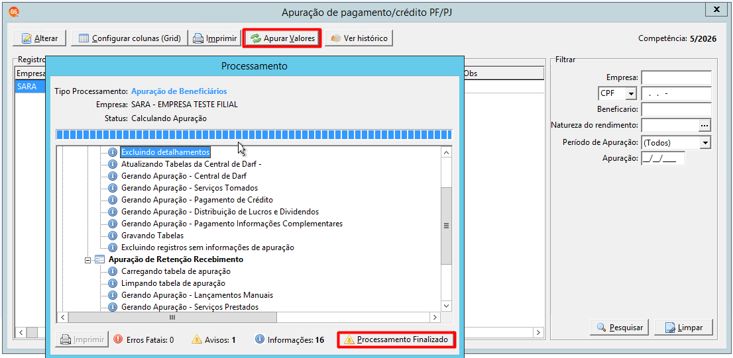Click the Limpar filter button
This screenshot has height=358, width=733.
[x=683, y=327]
